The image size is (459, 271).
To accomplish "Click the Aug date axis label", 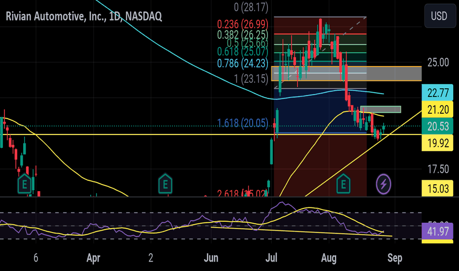I will [328, 258].
